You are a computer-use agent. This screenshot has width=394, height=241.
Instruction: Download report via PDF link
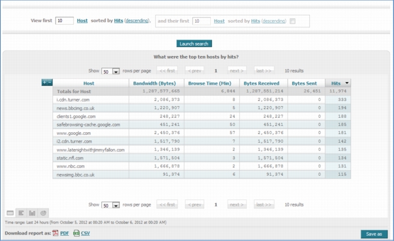pyautogui.click(x=65, y=233)
